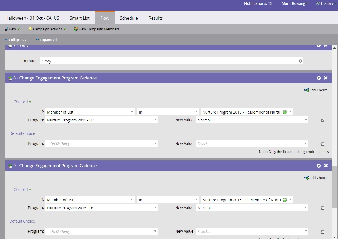Move the Wait step up with its arrow icon
Image resolution: width=338 pixels, height=239 pixels.
click(319, 46)
